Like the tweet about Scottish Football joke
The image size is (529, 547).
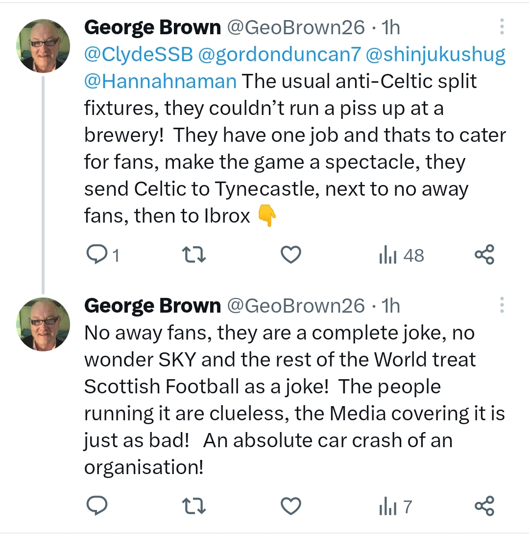pos(291,507)
